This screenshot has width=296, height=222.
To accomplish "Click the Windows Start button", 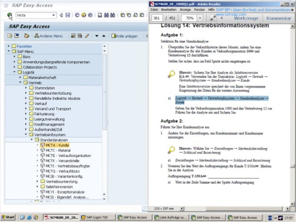I will [8, 217].
